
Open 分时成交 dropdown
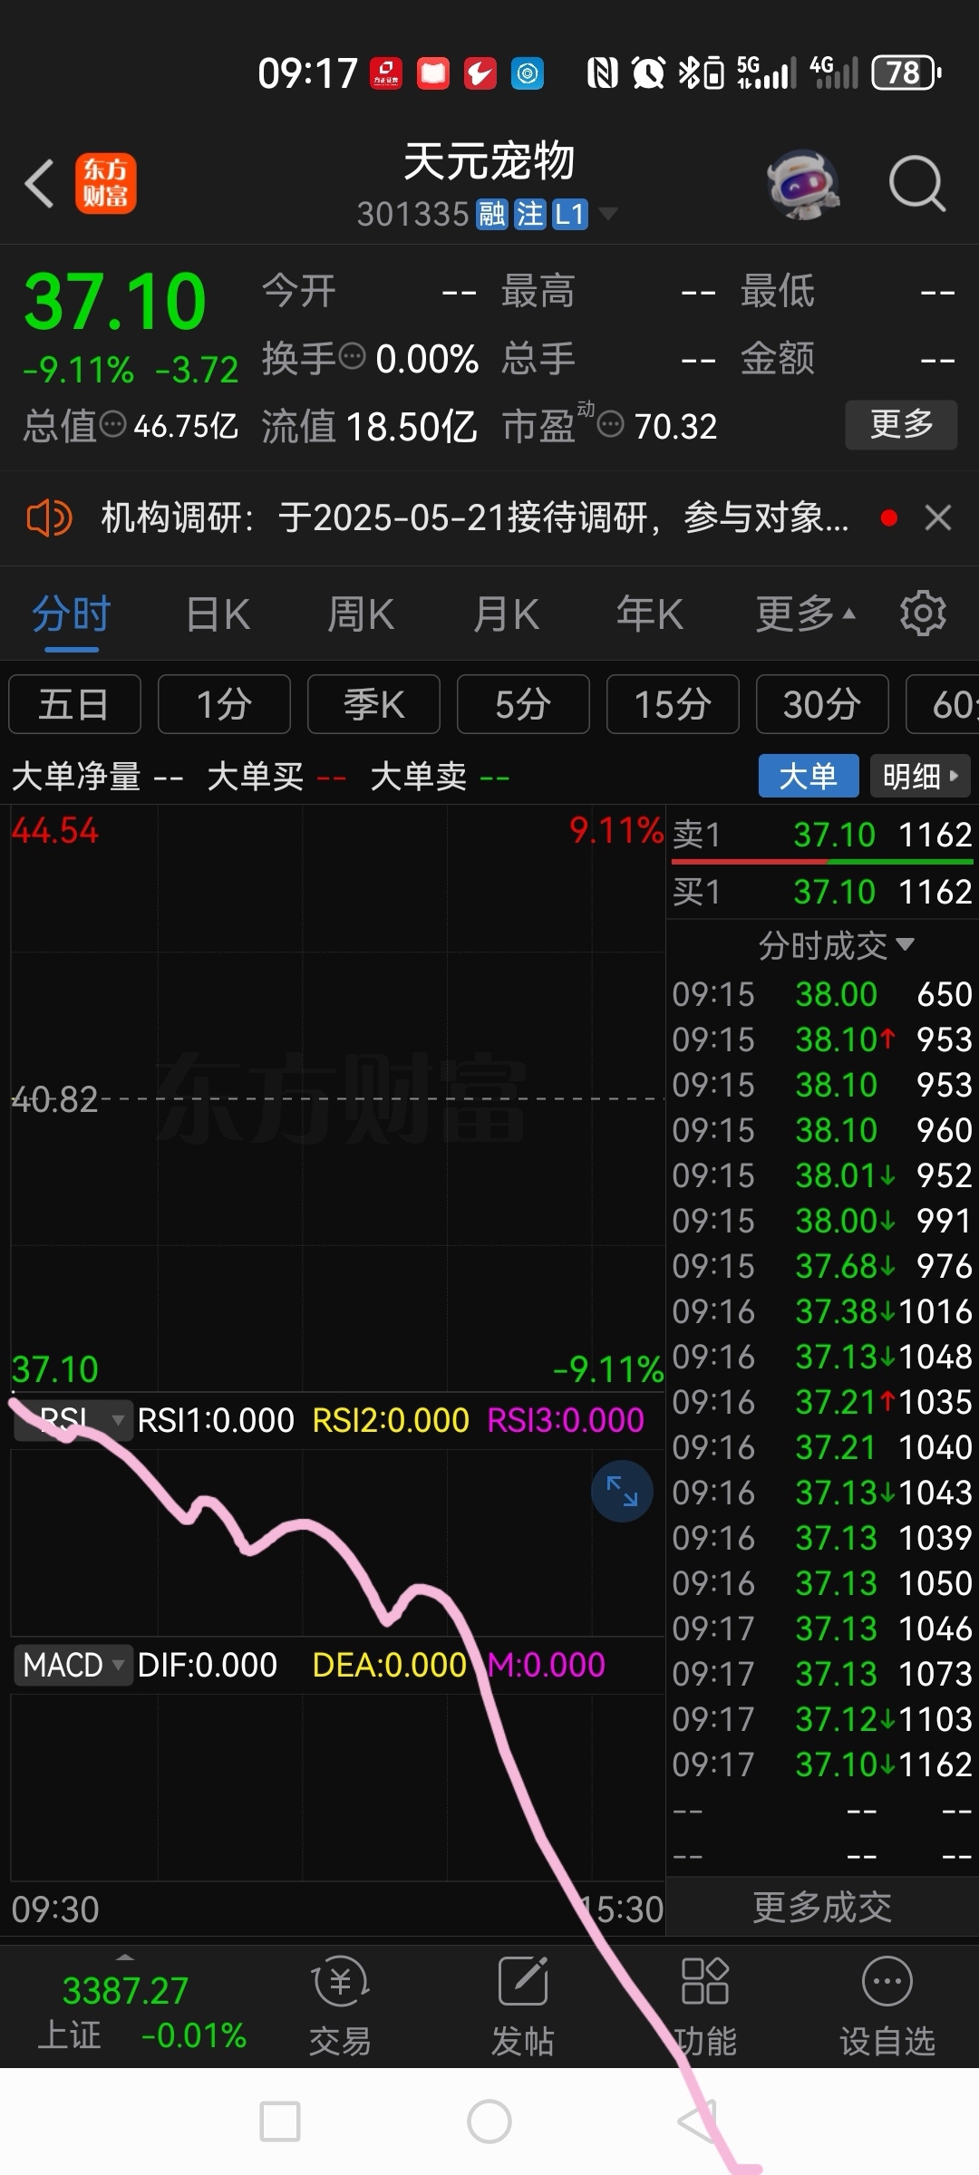pos(836,945)
